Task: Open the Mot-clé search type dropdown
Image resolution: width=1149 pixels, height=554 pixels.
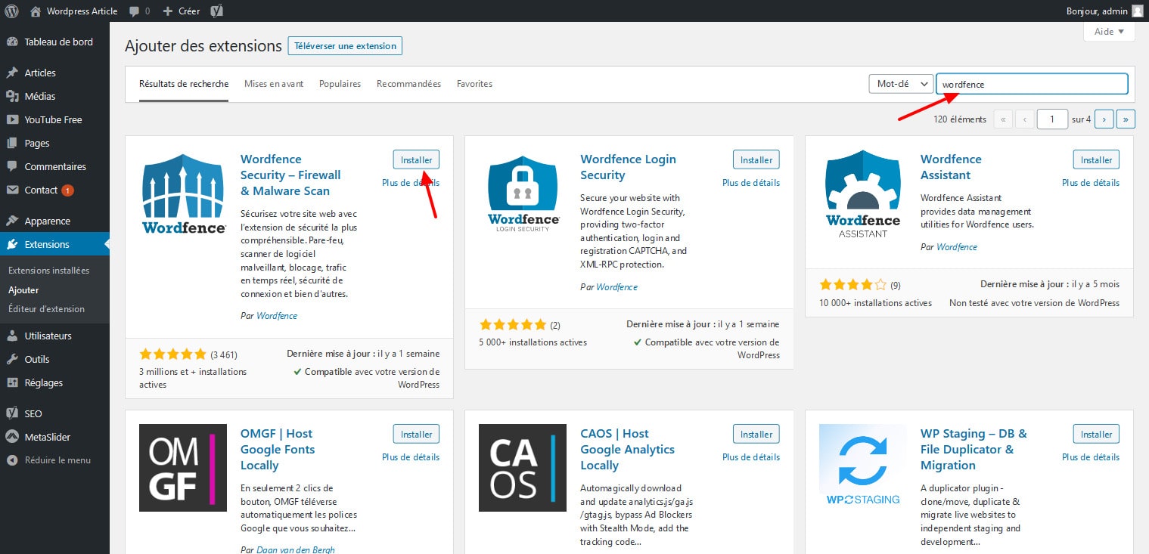Action: [x=901, y=84]
